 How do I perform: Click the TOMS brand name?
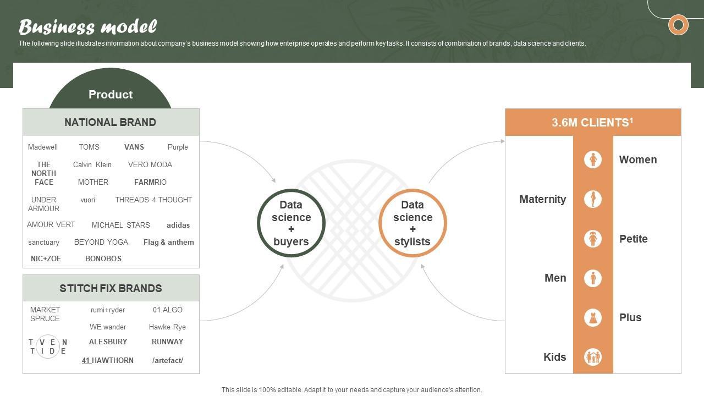coord(89,147)
